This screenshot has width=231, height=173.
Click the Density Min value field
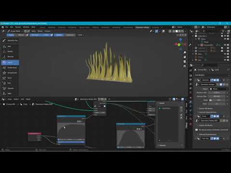(217, 93)
